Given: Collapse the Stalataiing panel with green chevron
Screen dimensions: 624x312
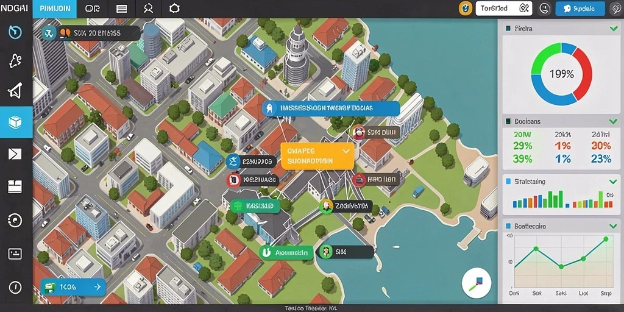Looking at the screenshot, I should 613,182.
